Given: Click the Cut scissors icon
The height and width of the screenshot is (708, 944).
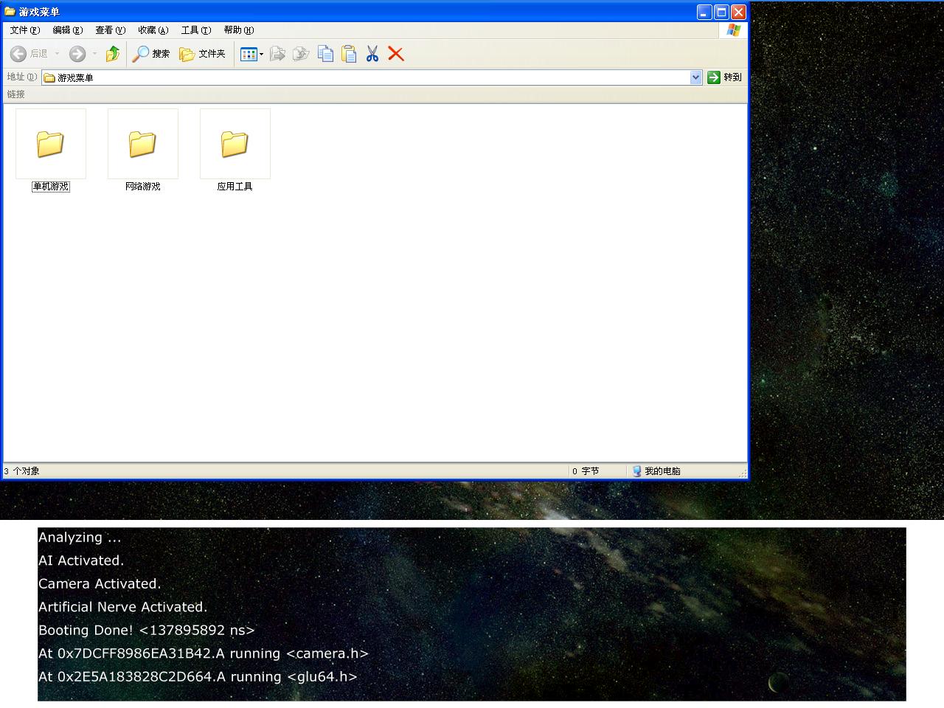Looking at the screenshot, I should coord(372,54).
